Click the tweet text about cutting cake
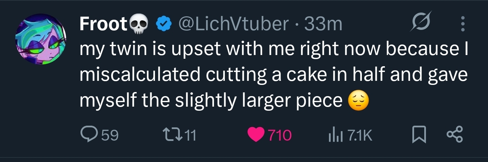This screenshot has height=162, width=488. (274, 75)
